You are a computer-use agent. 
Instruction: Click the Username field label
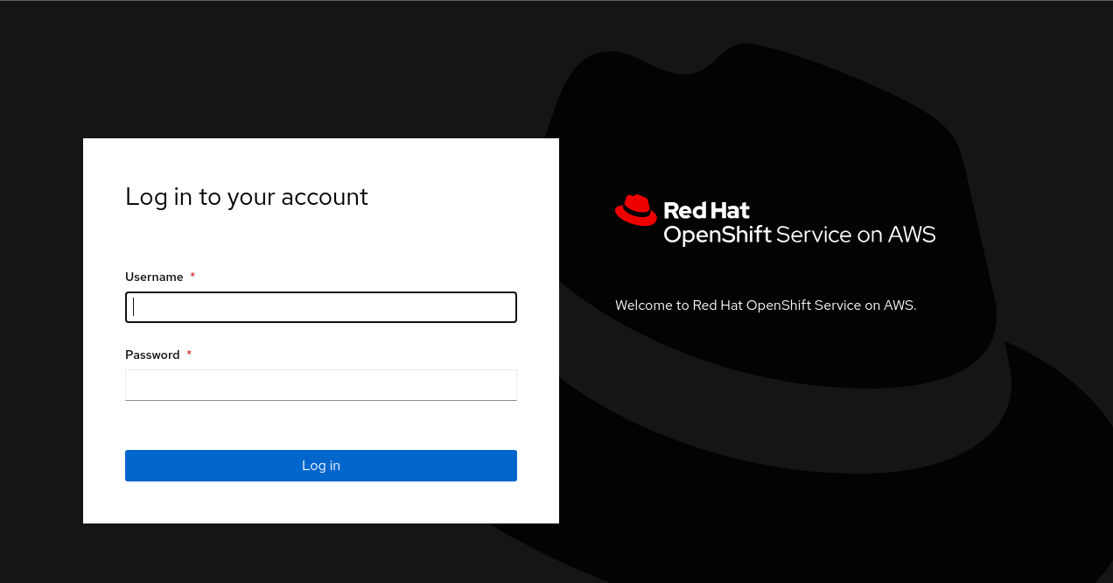click(154, 277)
